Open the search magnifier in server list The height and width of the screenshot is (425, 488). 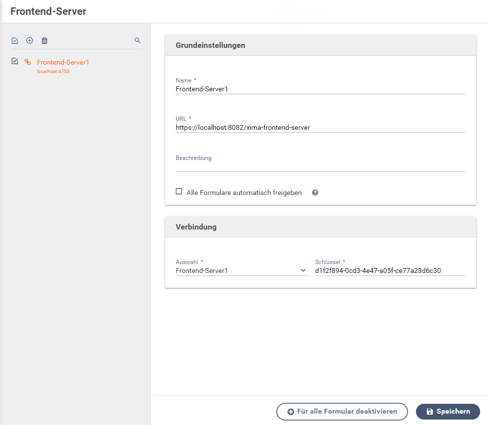[x=138, y=40]
